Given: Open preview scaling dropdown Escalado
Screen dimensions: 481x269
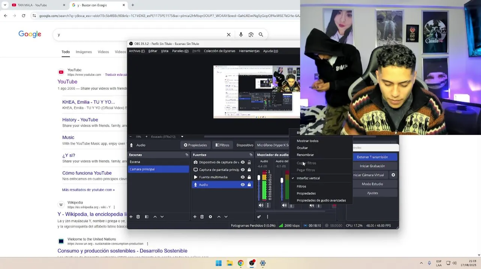Looking at the screenshot, I should pyautogui.click(x=182, y=137).
